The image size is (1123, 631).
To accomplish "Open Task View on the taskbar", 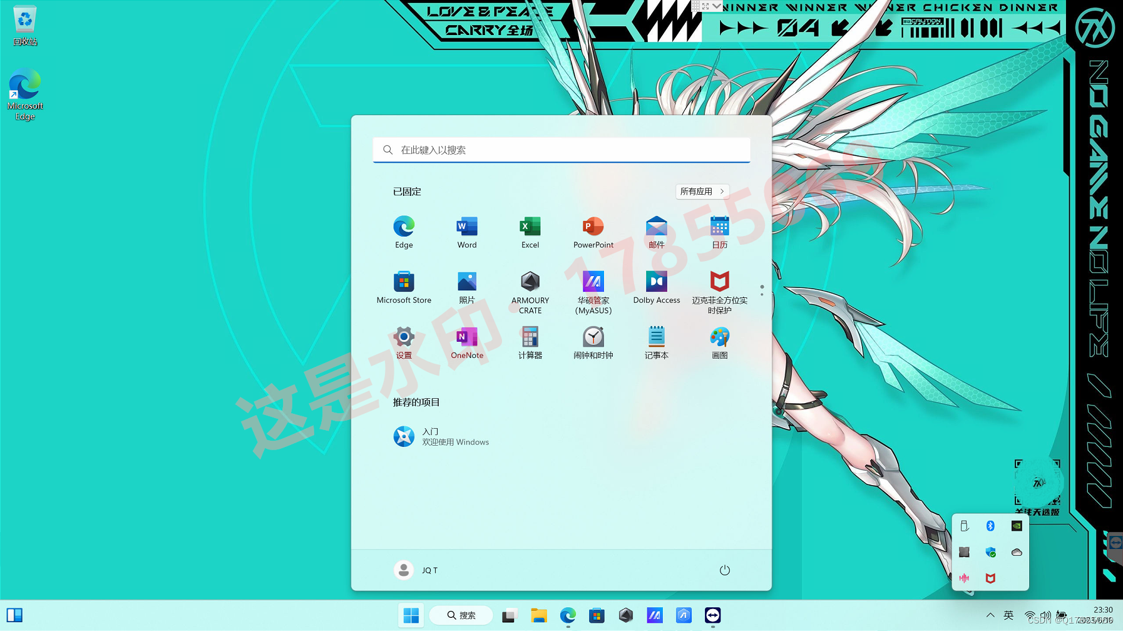I will coord(510,616).
